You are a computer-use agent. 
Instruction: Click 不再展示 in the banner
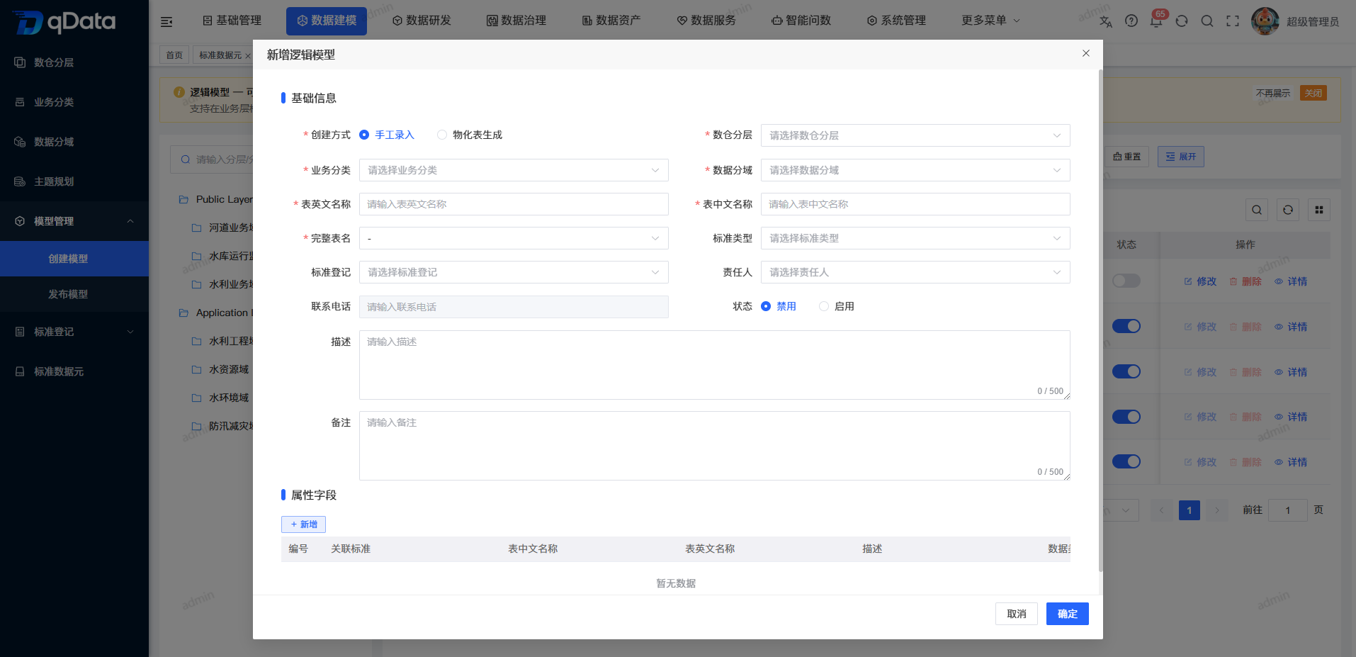pyautogui.click(x=1273, y=93)
